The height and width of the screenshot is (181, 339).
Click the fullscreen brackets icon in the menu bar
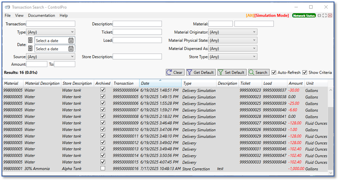point(324,16)
